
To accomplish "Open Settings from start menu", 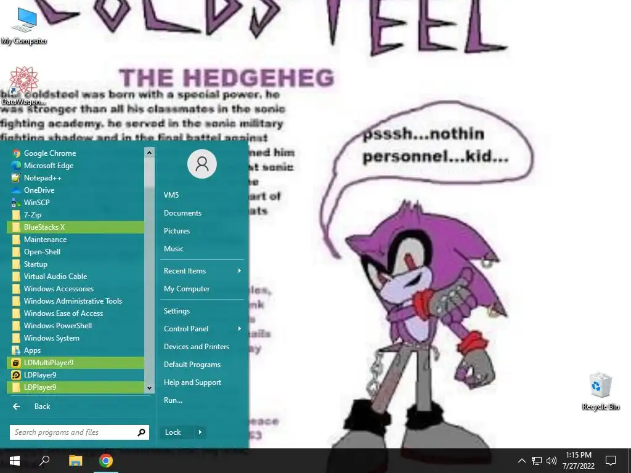I will point(202,311).
